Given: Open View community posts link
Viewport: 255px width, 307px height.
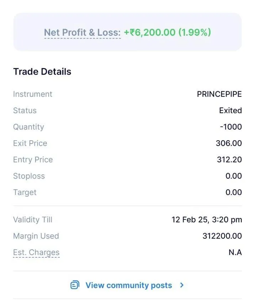Looking at the screenshot, I should pyautogui.click(x=129, y=285).
